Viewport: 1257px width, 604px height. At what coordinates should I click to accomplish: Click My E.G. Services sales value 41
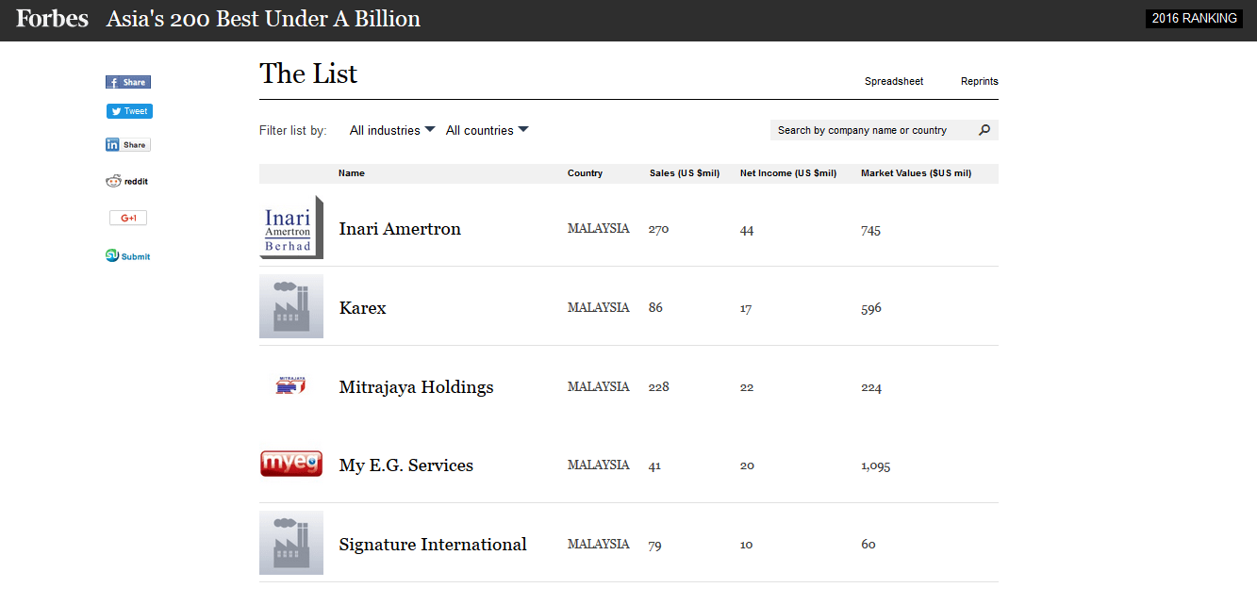[x=654, y=465]
